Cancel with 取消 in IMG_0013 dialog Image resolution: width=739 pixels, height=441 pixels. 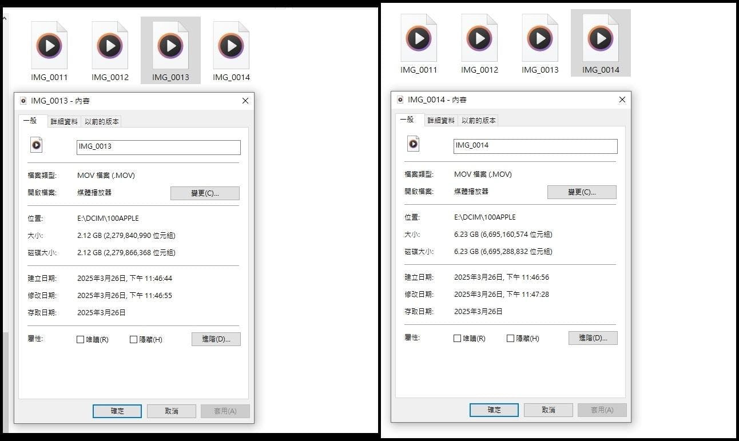(172, 411)
